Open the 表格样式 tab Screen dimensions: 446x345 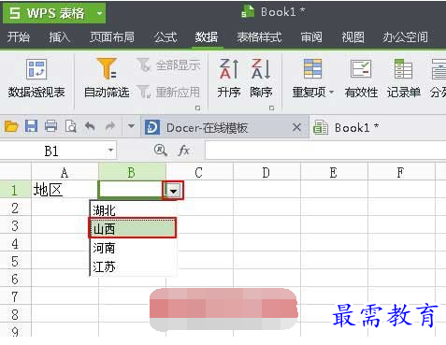point(259,37)
